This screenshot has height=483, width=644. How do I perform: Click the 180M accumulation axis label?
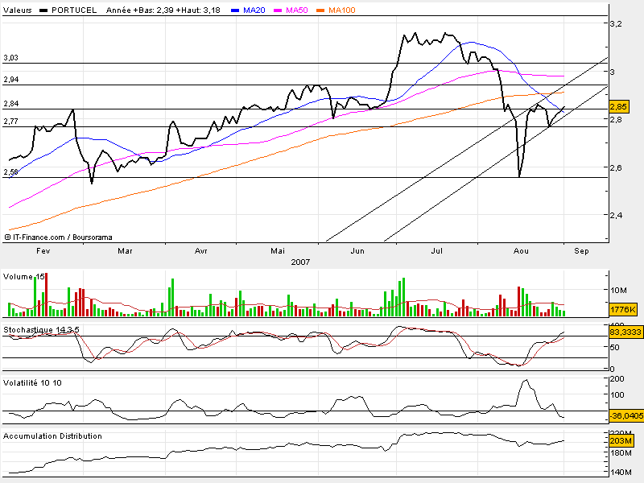[621, 453]
